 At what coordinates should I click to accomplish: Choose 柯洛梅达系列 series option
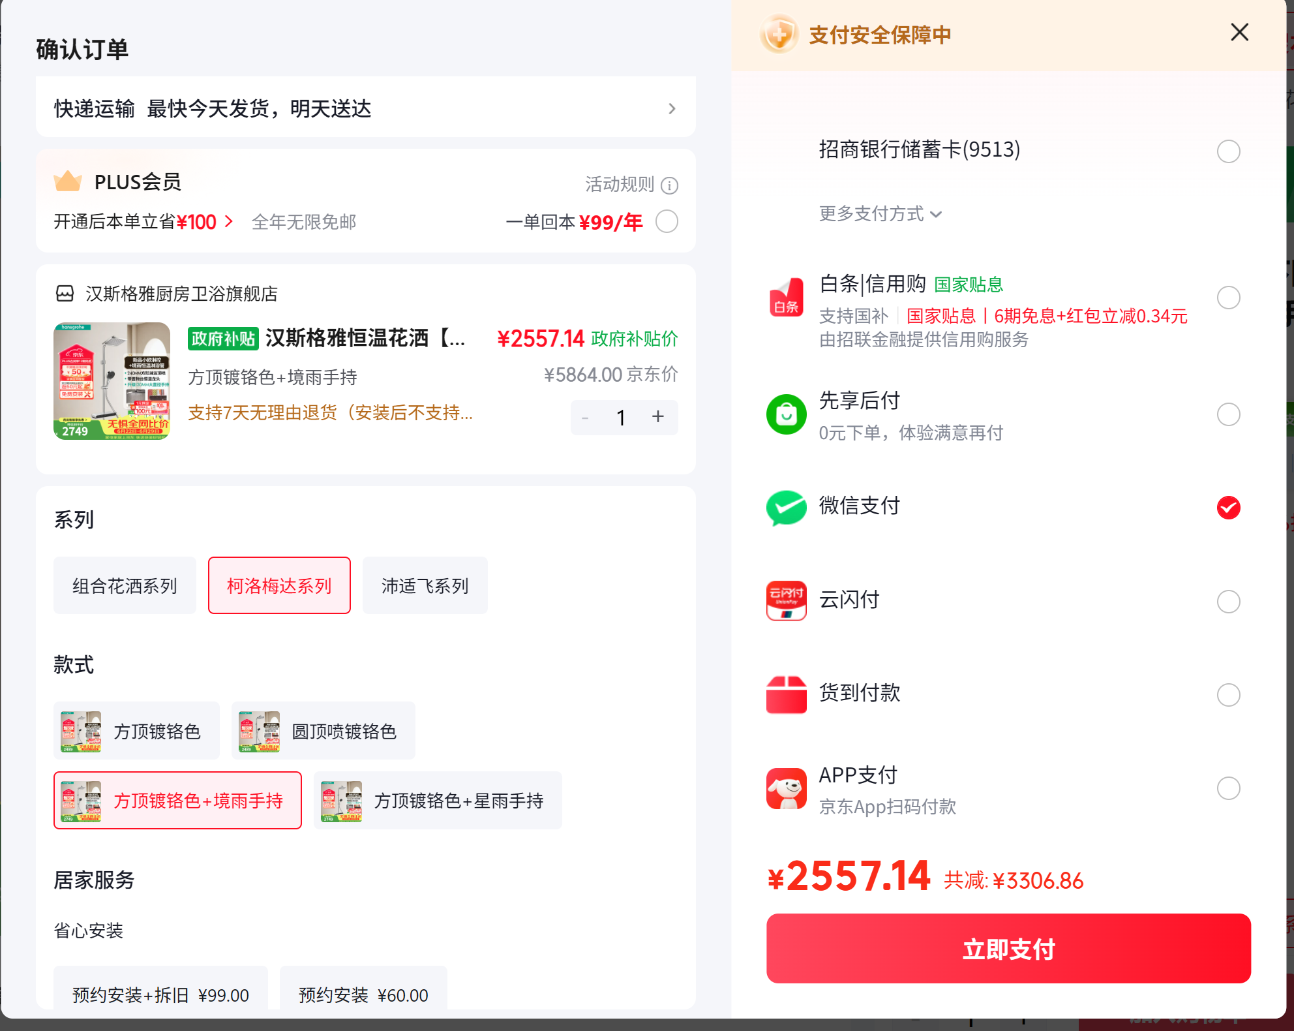click(x=279, y=585)
